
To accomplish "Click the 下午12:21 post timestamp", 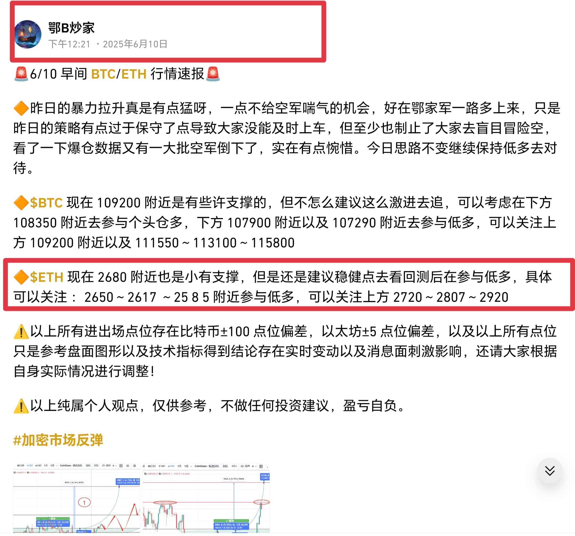I will click(x=69, y=44).
